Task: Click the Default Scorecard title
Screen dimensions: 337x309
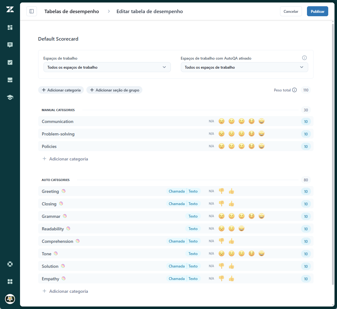Action: pyautogui.click(x=58, y=39)
